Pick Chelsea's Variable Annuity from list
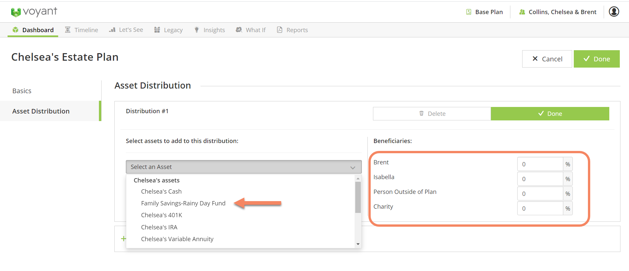Viewport: 629px width, 271px height. pos(177,239)
